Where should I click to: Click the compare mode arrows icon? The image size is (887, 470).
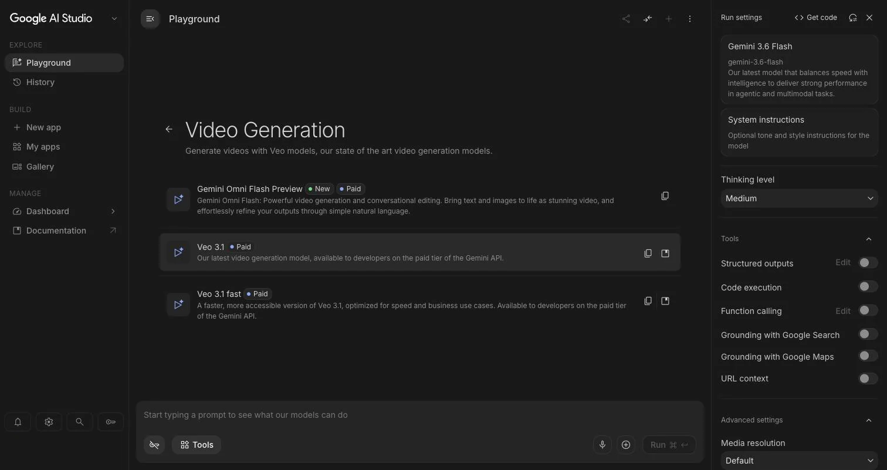point(647,19)
